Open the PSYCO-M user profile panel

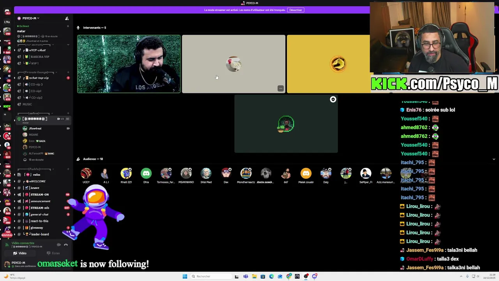pos(20,264)
